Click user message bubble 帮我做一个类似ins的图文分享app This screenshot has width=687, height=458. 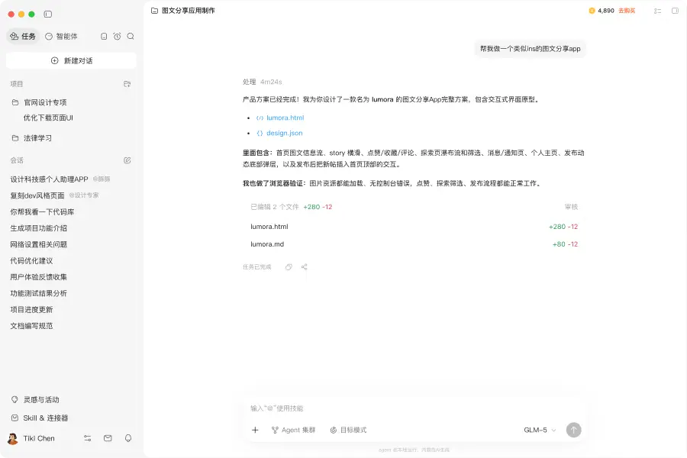point(531,49)
